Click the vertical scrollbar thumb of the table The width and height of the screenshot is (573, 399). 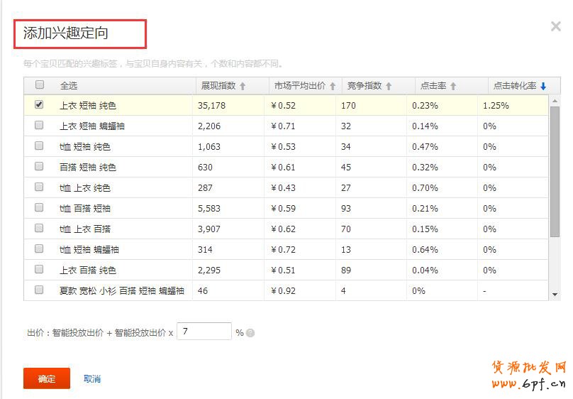tap(555, 170)
